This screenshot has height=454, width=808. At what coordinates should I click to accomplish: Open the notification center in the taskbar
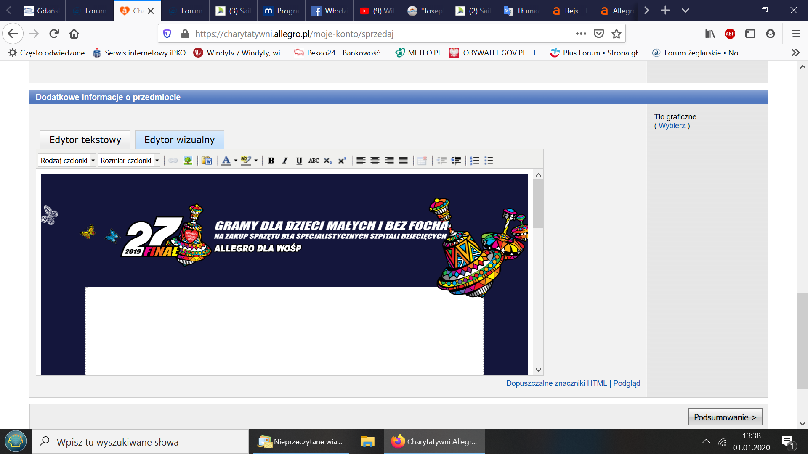[x=788, y=442]
